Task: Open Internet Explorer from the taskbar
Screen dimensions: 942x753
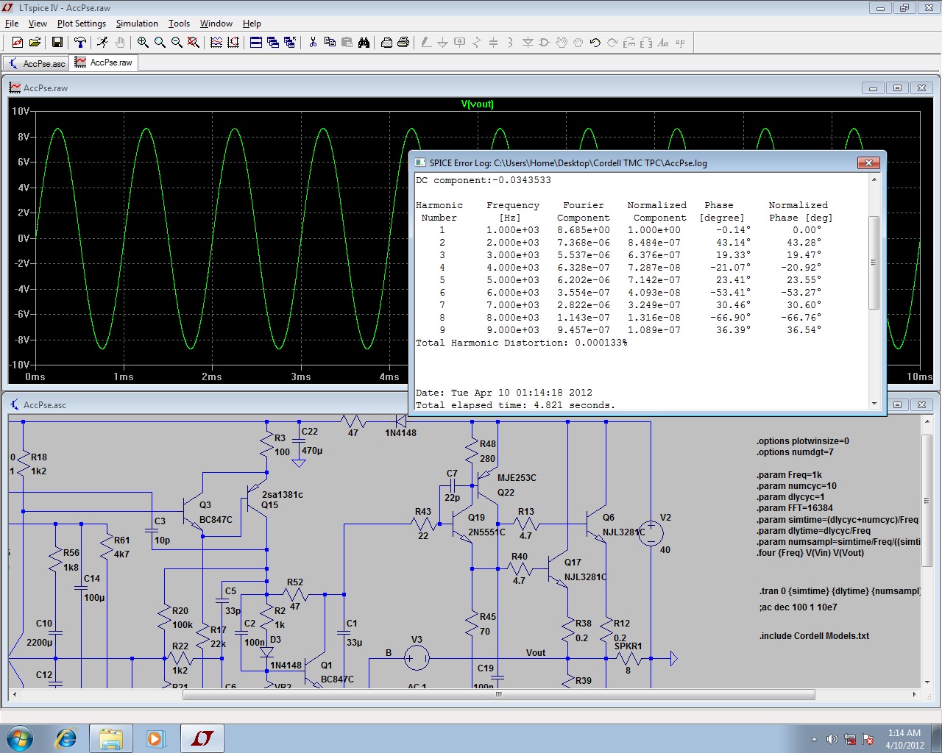Action: tap(65, 738)
